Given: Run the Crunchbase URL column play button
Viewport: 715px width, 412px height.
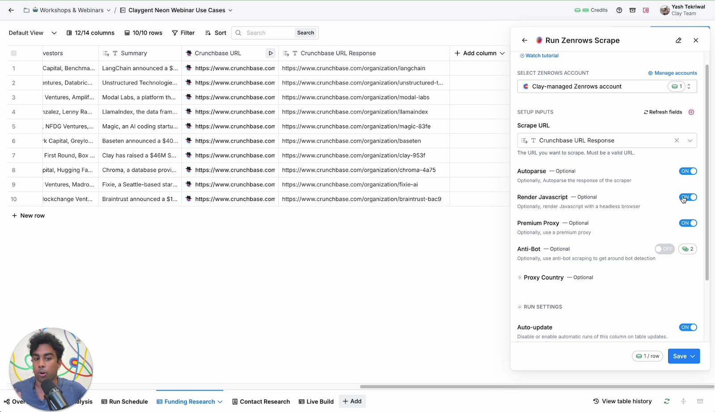Looking at the screenshot, I should pos(270,53).
